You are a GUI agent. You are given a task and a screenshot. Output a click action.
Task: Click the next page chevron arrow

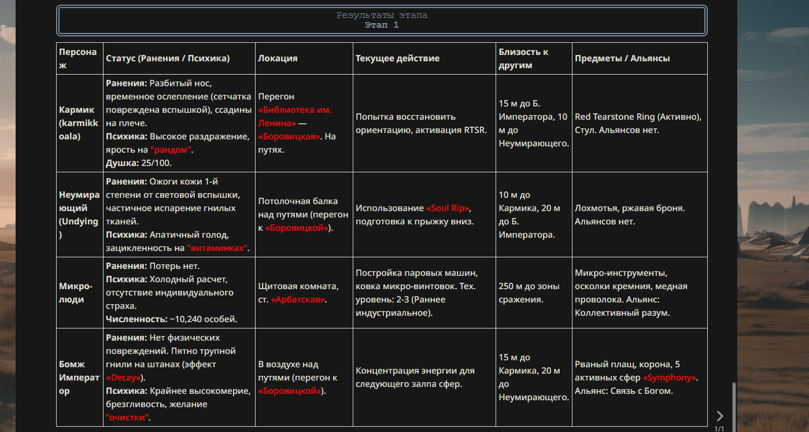coord(719,416)
